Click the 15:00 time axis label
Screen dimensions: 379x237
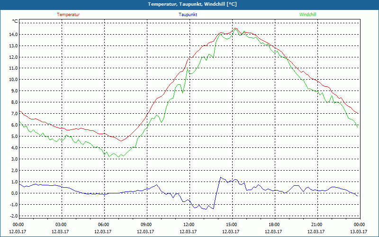pos(232,225)
